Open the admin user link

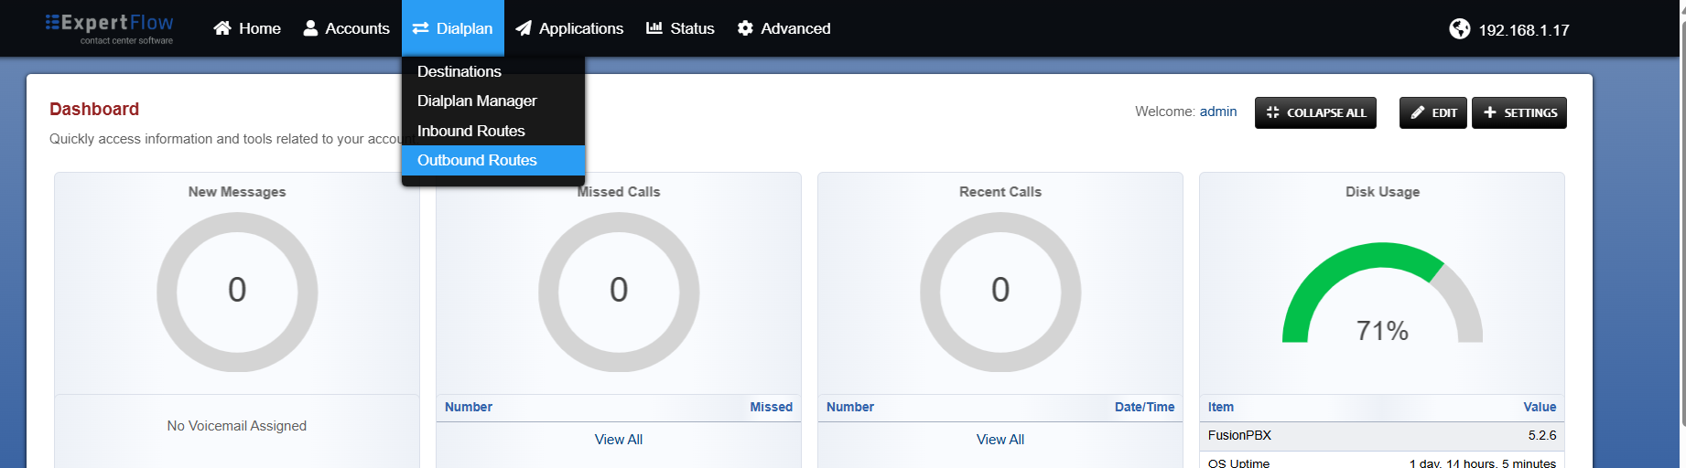click(1218, 112)
